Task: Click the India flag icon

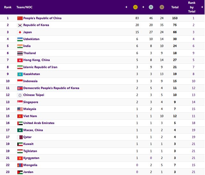Action: (x=20, y=46)
